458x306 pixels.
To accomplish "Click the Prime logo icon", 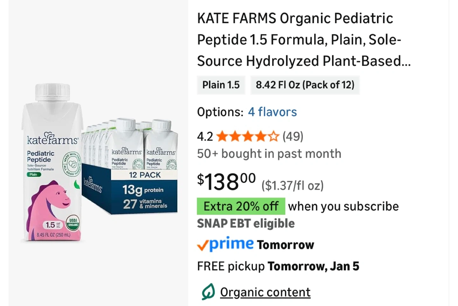I will [x=231, y=244].
